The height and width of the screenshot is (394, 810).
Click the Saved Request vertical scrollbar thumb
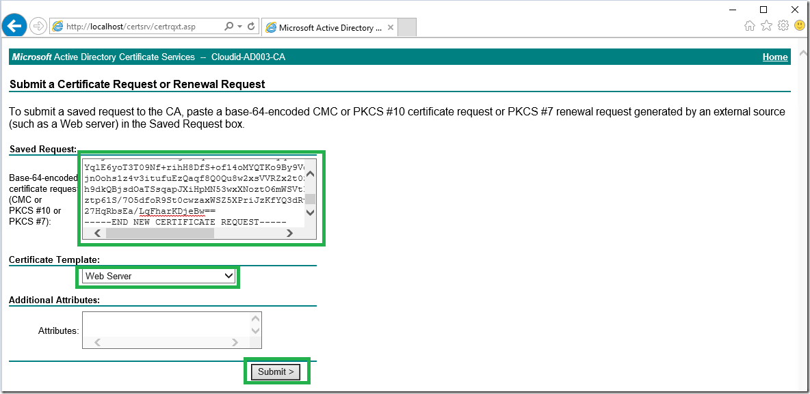point(310,199)
